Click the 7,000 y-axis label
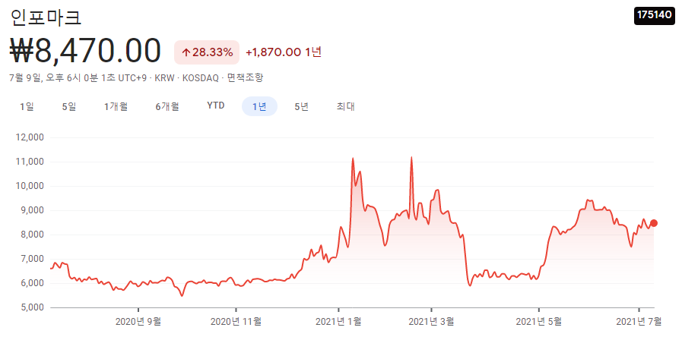 click(32, 260)
